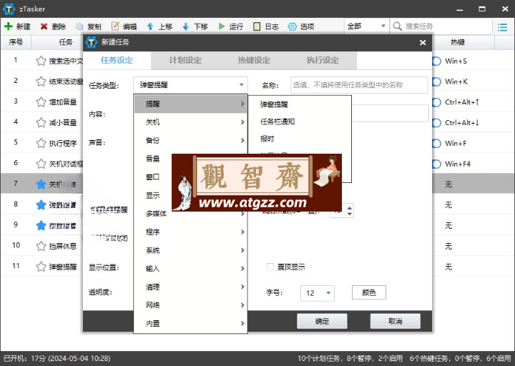Toggle the Win+K hotkey switch
Screen dimensions: 515x366
[436, 81]
